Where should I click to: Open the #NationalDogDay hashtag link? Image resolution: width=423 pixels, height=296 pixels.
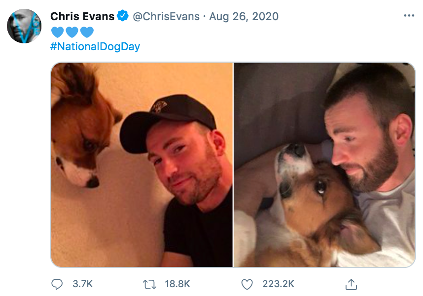pyautogui.click(x=95, y=47)
